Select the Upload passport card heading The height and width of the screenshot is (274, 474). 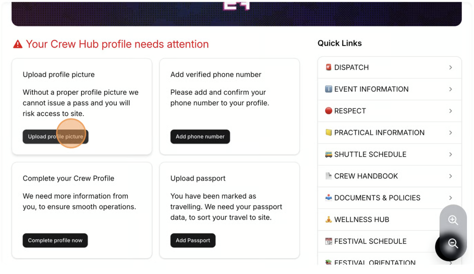click(198, 179)
